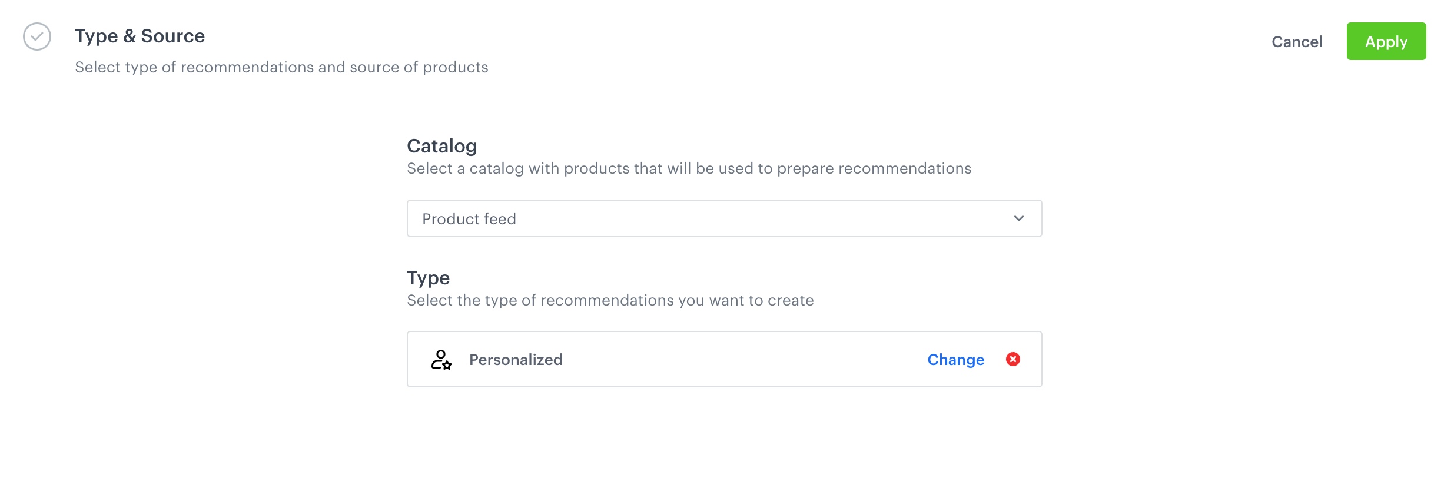Click the person with star recommendation icon

pos(441,359)
